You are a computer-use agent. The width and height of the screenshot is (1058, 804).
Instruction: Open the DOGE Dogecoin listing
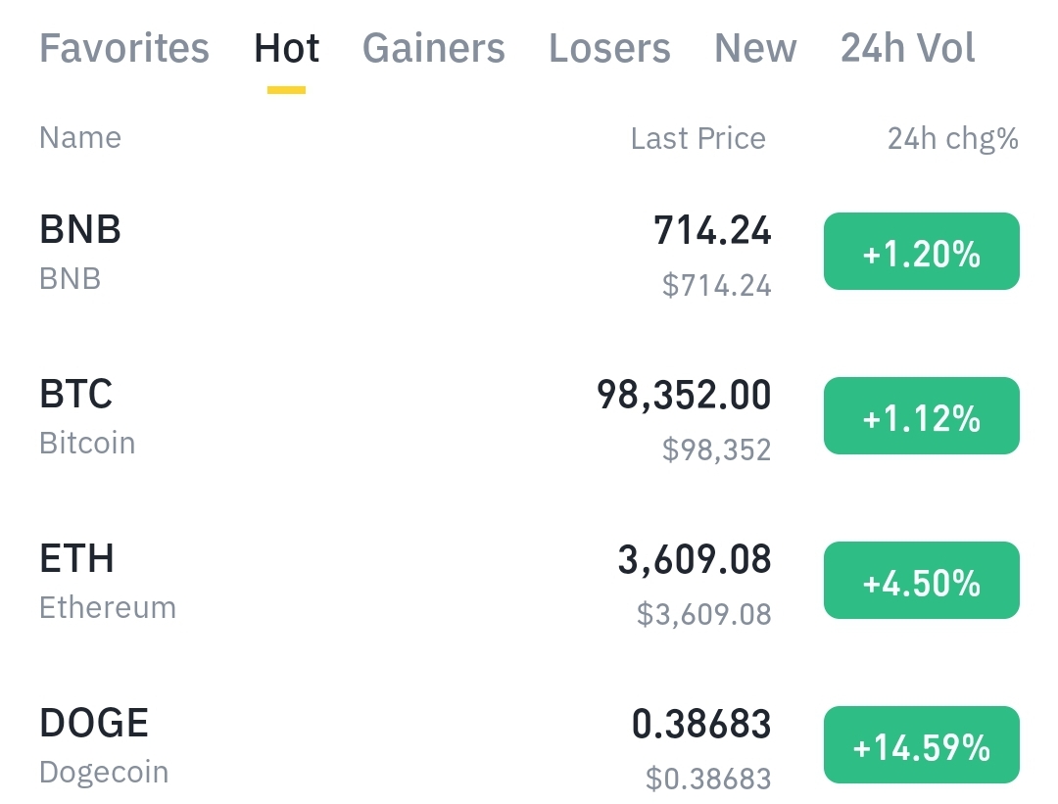[103, 745]
